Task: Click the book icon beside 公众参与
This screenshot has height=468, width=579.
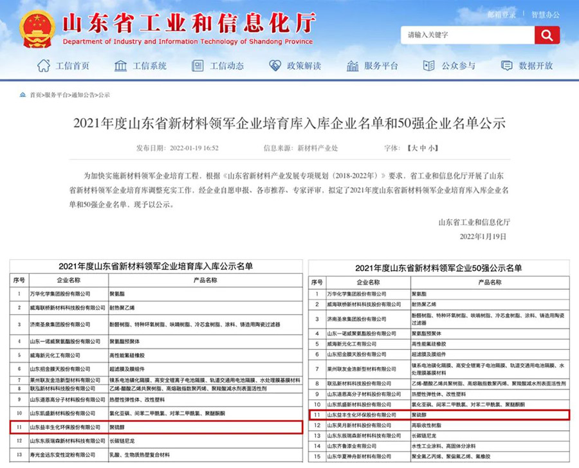Action: (x=428, y=66)
